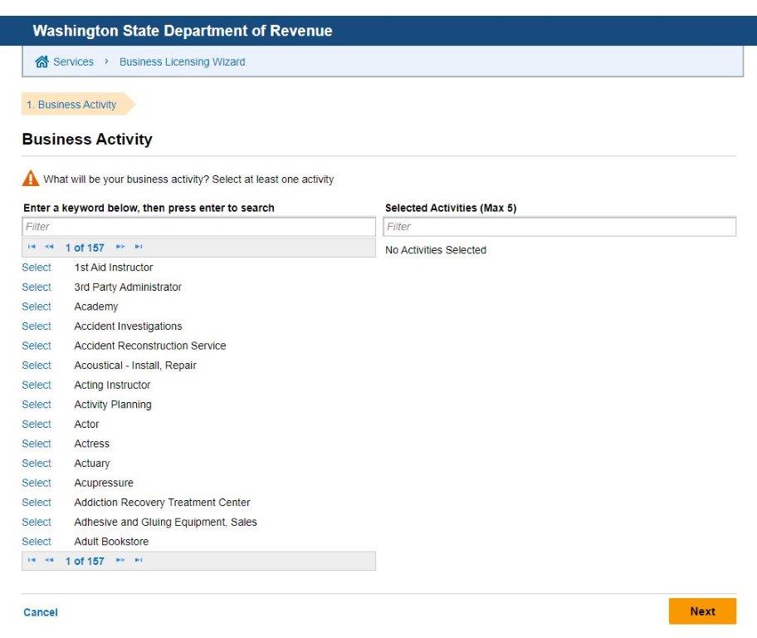Go to next page in bottom pager

(x=120, y=560)
